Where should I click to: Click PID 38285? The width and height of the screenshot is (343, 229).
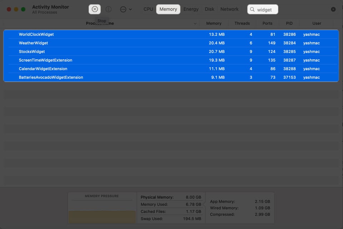289,52
